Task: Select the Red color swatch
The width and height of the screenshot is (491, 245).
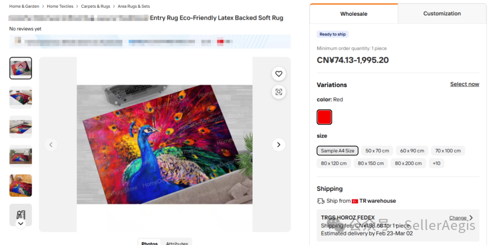Action: [x=325, y=117]
